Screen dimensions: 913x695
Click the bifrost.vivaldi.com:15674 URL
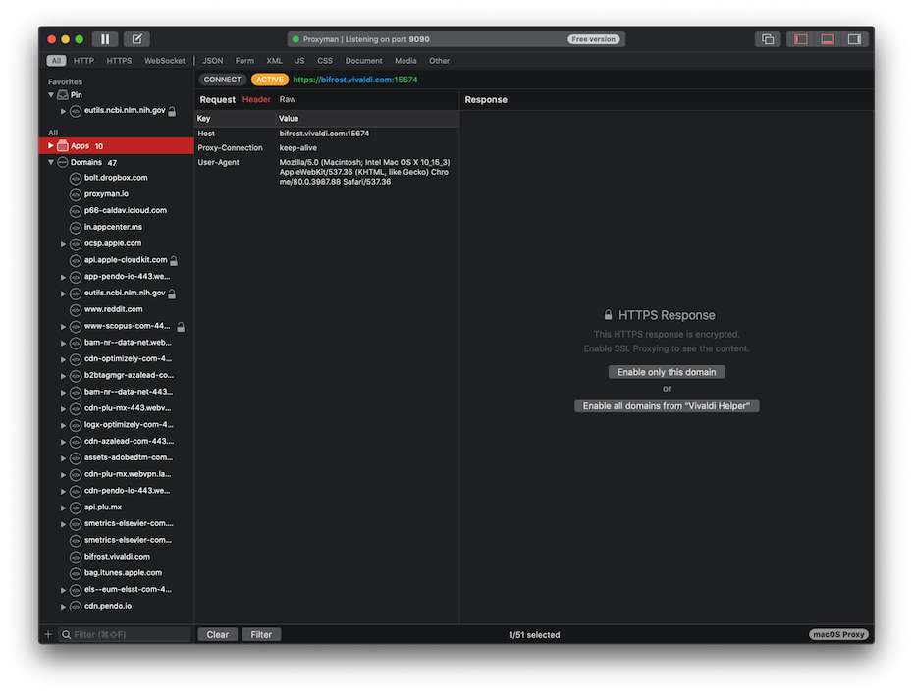(x=354, y=80)
